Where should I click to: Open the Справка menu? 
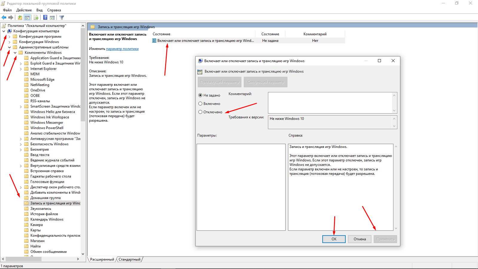(x=54, y=10)
